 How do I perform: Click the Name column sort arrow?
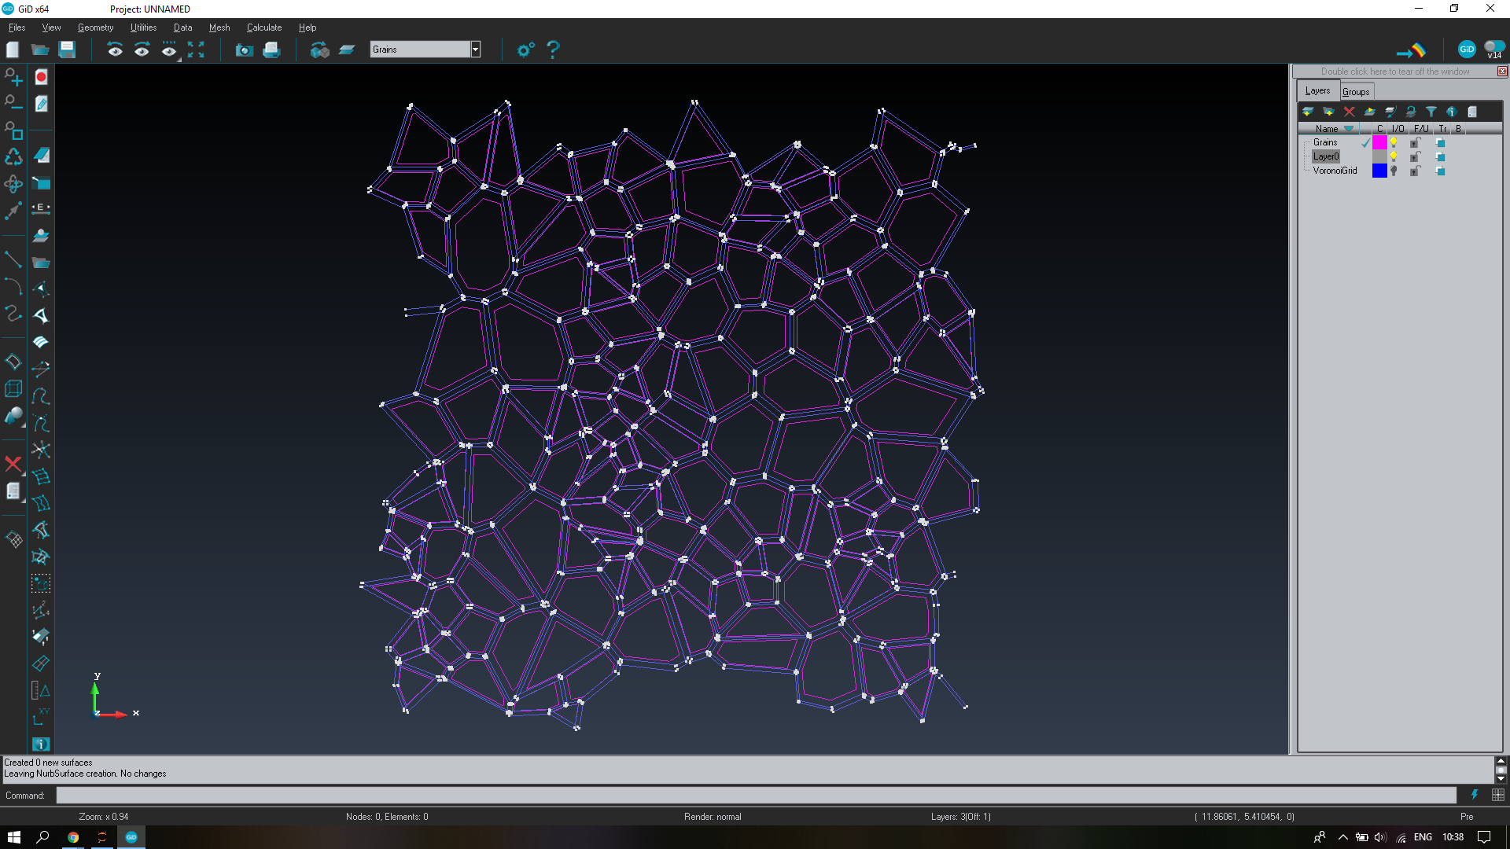tap(1349, 129)
